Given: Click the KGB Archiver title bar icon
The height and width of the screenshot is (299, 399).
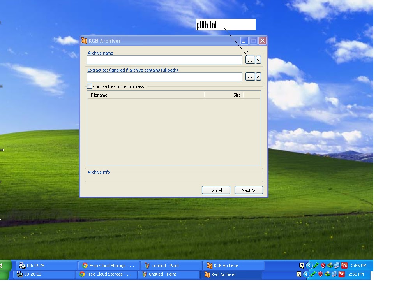Looking at the screenshot, I should [x=83, y=40].
